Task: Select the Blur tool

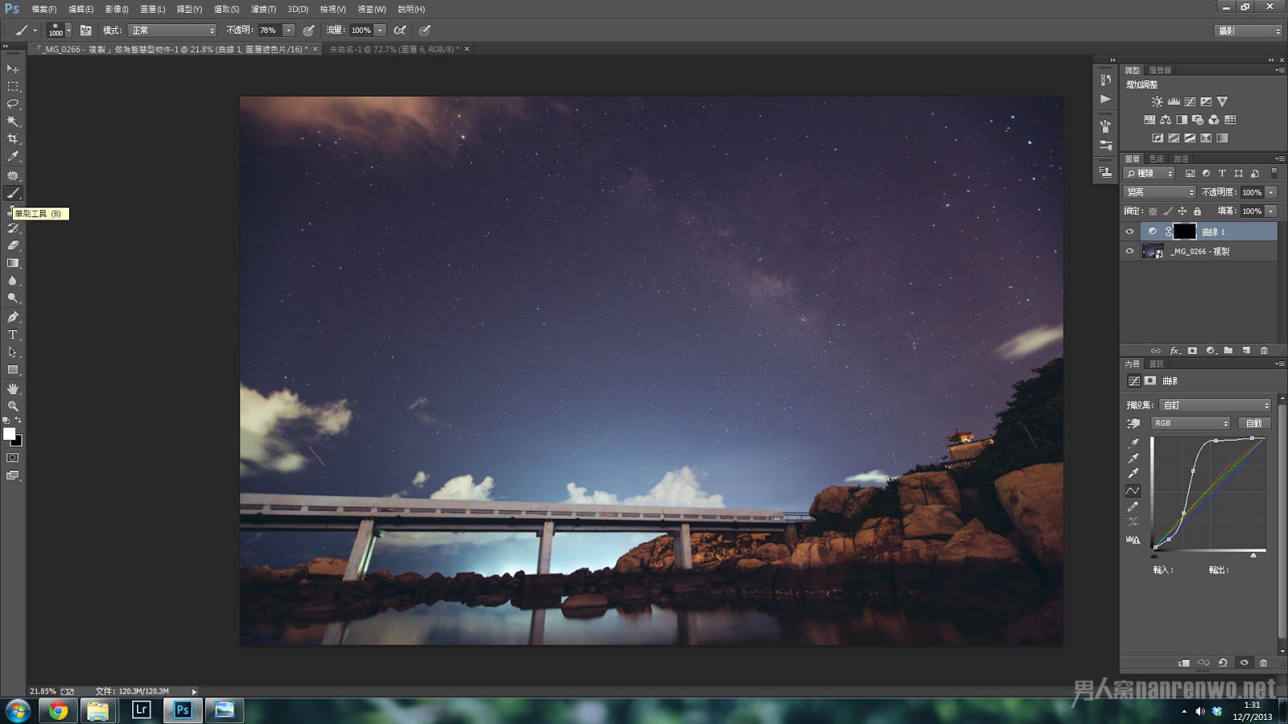Action: tap(13, 281)
